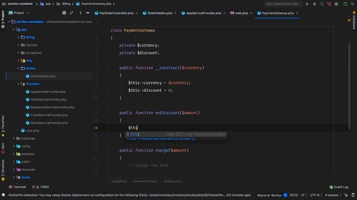
Task: Open the UTF-8 encoding dropdown
Action: coord(316,195)
